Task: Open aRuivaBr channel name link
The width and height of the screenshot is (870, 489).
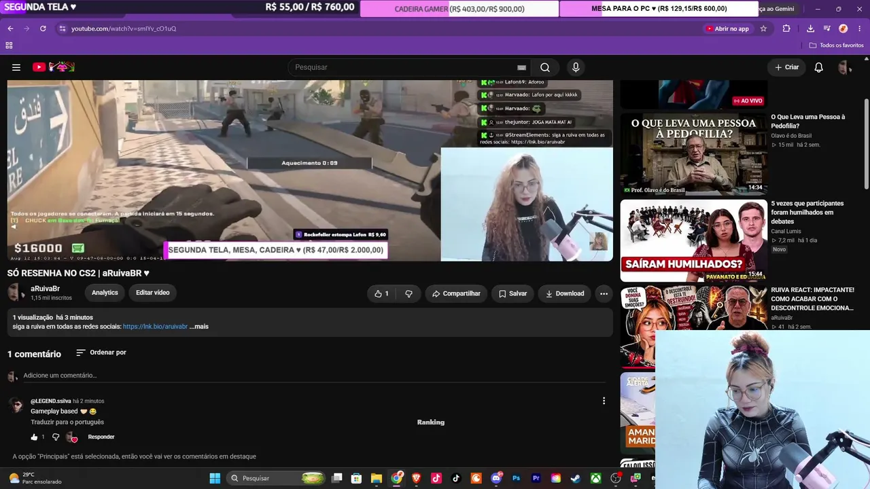Action: (x=46, y=289)
